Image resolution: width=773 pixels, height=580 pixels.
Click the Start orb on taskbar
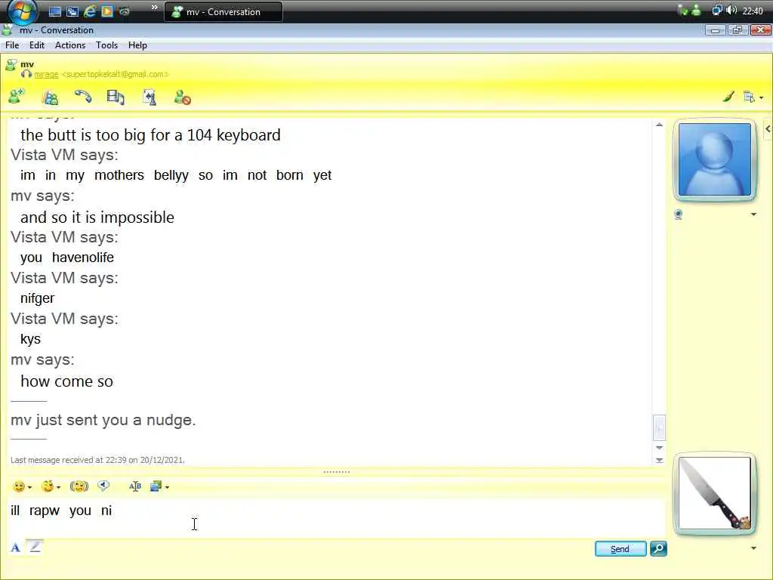[23, 12]
